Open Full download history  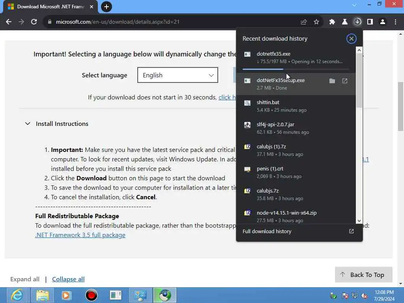coord(299,231)
